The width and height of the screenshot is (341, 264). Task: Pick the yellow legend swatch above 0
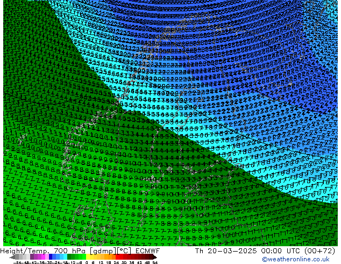(88, 256)
